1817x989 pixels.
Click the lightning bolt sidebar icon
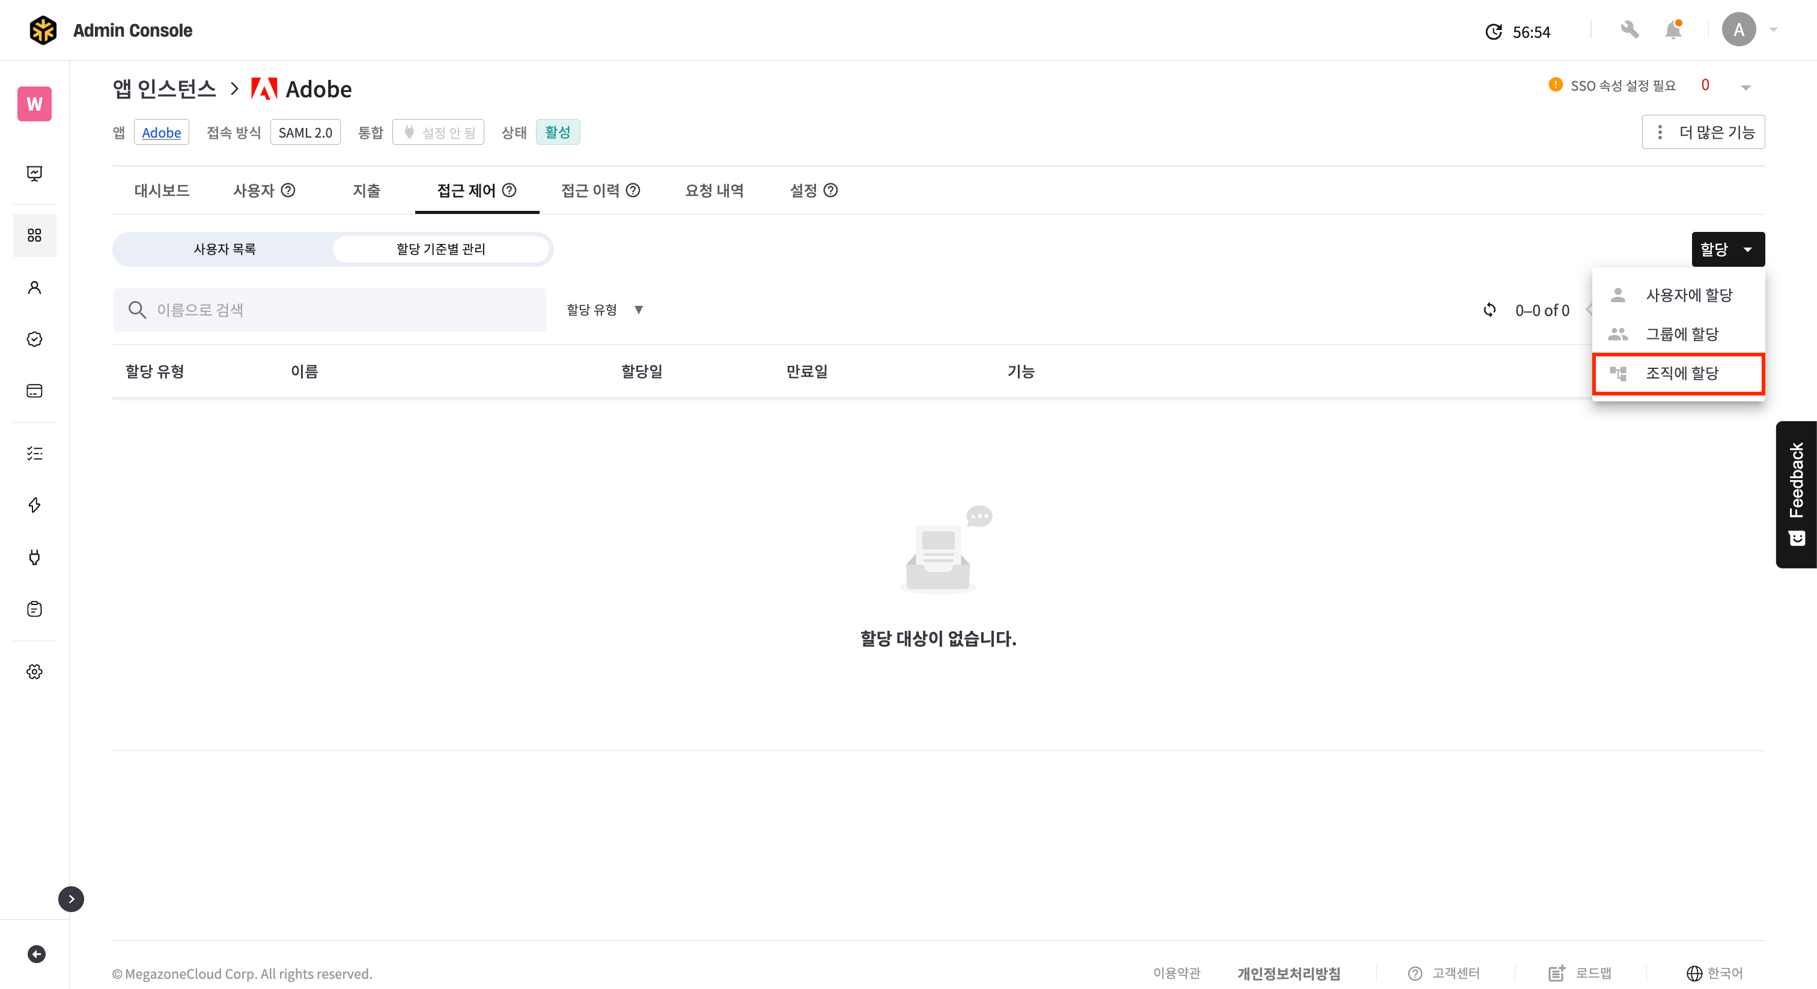pyautogui.click(x=35, y=505)
